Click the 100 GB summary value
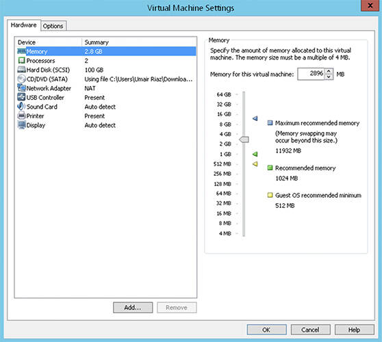This screenshot has width=382, height=342. (94, 70)
